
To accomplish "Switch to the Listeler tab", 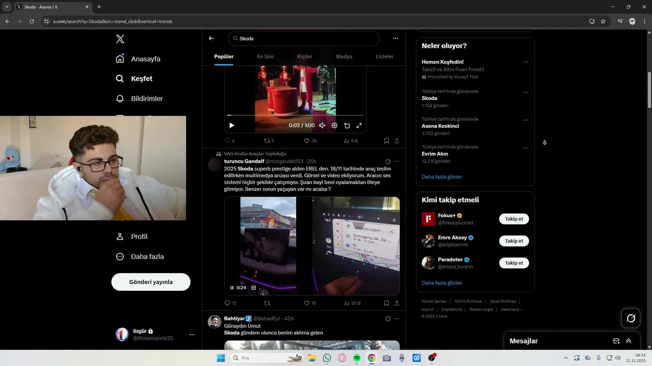I will pos(385,56).
